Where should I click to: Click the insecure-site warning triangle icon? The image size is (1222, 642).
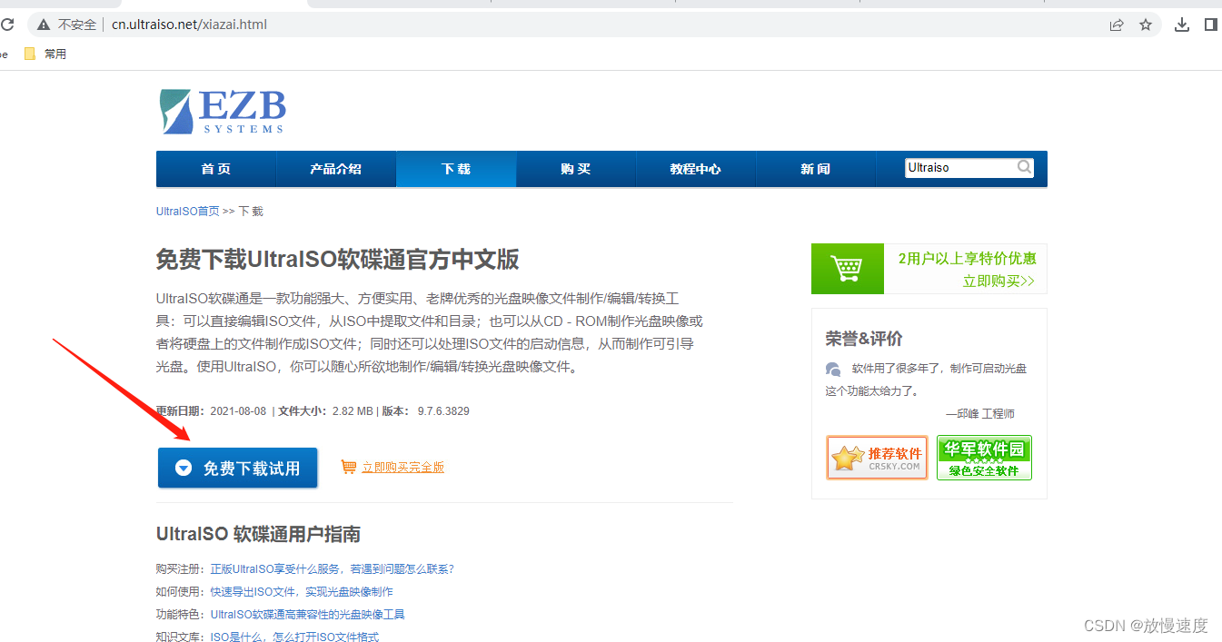tap(43, 25)
